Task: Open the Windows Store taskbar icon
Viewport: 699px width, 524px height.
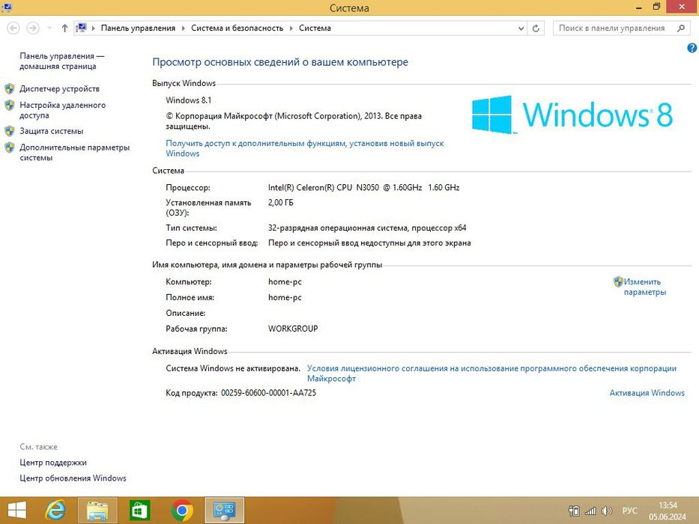Action: 139,511
